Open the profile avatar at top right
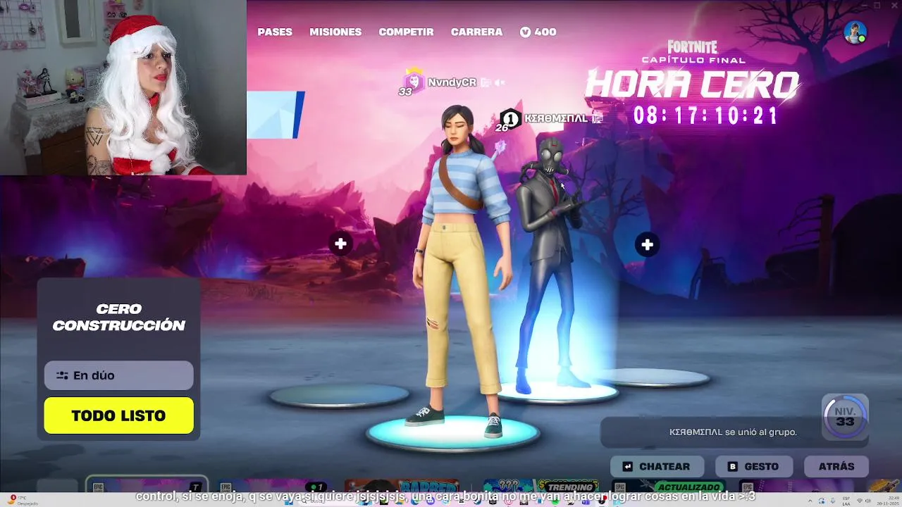The height and width of the screenshot is (507, 902). click(855, 32)
